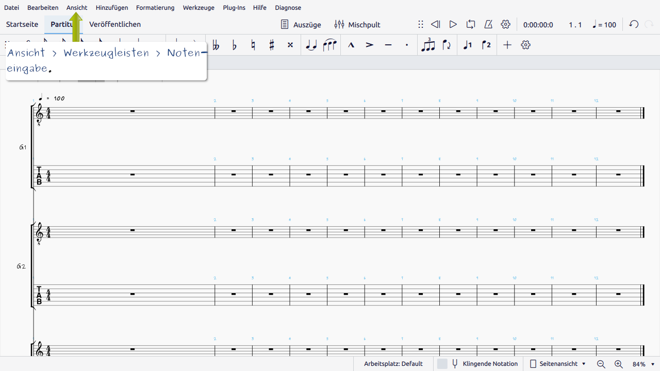This screenshot has width=660, height=371.
Task: Select Voice 1
Action: tap(468, 45)
